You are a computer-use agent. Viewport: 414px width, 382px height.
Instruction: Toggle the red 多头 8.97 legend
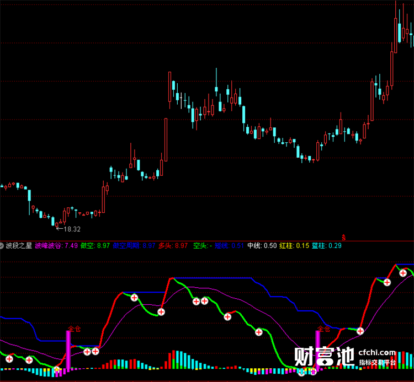[173, 246]
